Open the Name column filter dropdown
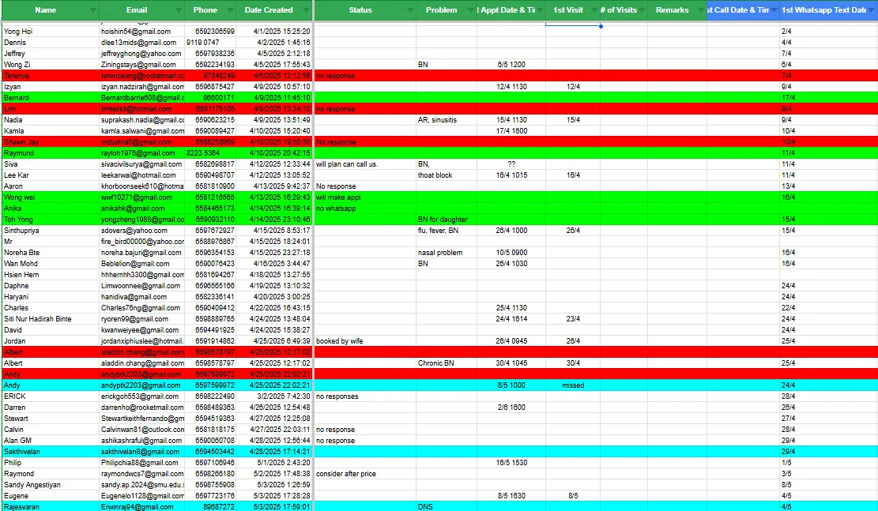 (93, 10)
